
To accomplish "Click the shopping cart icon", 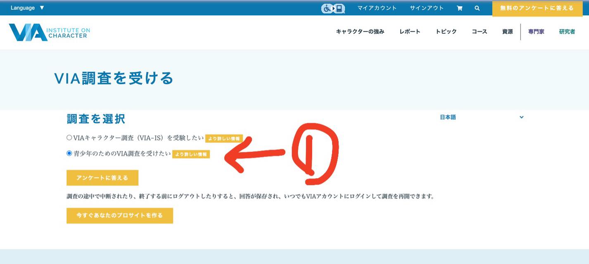I will (x=459, y=8).
